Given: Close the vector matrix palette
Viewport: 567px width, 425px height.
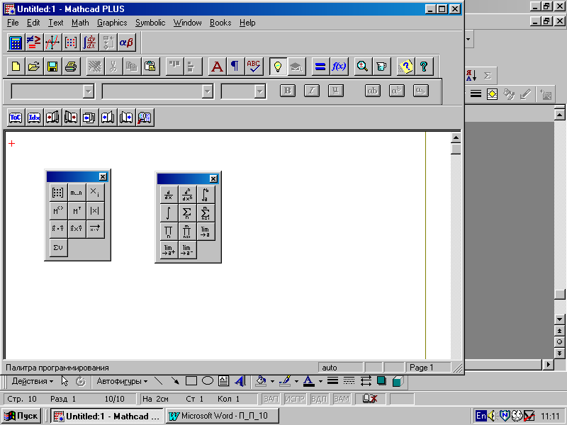Looking at the screenshot, I should [x=103, y=176].
